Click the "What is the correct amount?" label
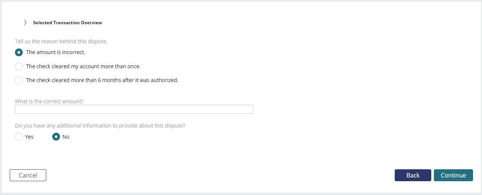This screenshot has height=195, width=482. (x=49, y=101)
